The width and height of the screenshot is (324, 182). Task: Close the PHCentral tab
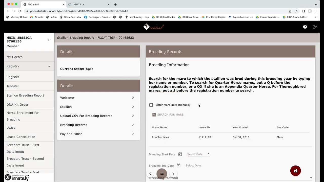pyautogui.click(x=63, y=5)
